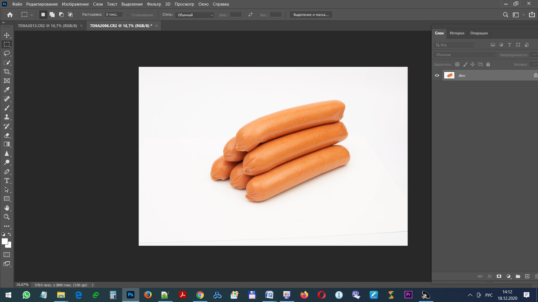Select the Eraser tool
This screenshot has width=538, height=302.
pyautogui.click(x=7, y=135)
